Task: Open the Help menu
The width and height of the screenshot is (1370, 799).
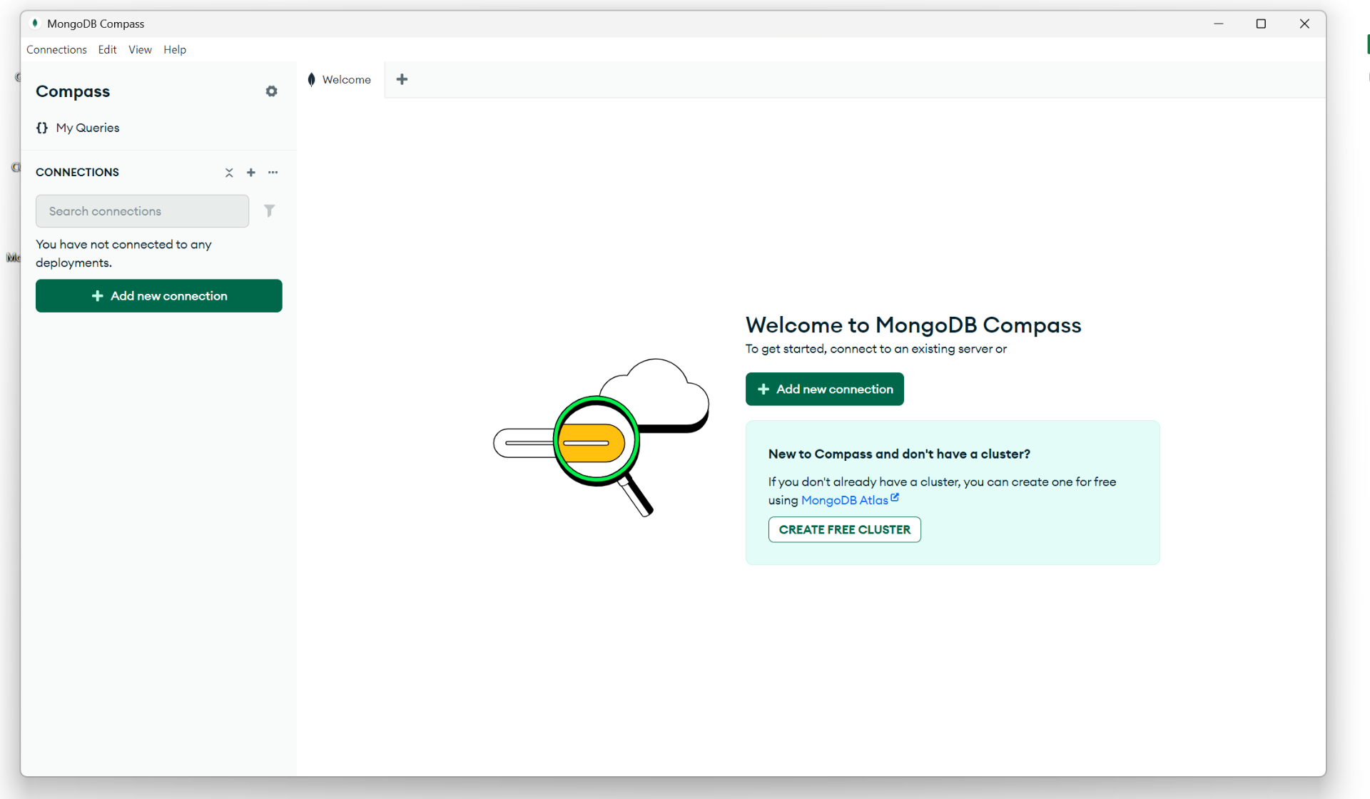Action: [x=174, y=49]
